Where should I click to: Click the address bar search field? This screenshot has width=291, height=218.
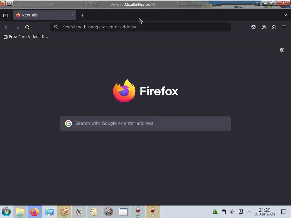(x=140, y=27)
